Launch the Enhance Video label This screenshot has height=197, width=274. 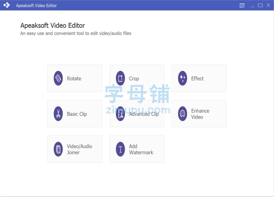200,114
